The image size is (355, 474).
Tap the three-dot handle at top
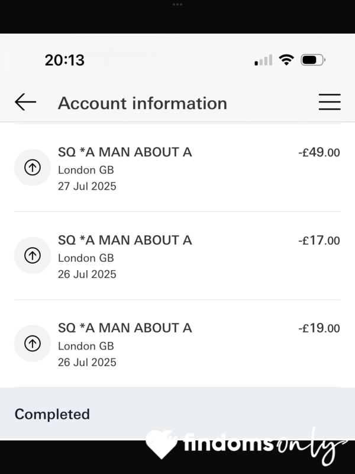coord(177,5)
